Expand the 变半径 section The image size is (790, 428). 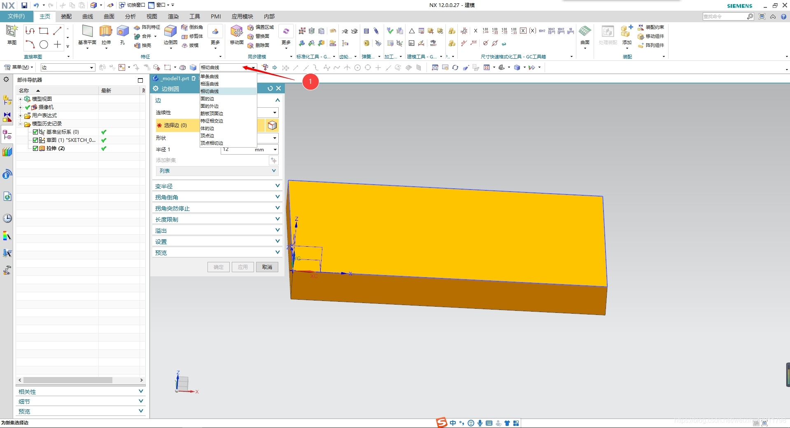click(x=217, y=186)
